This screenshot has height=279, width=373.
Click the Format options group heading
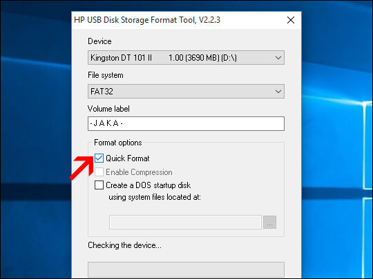click(117, 143)
